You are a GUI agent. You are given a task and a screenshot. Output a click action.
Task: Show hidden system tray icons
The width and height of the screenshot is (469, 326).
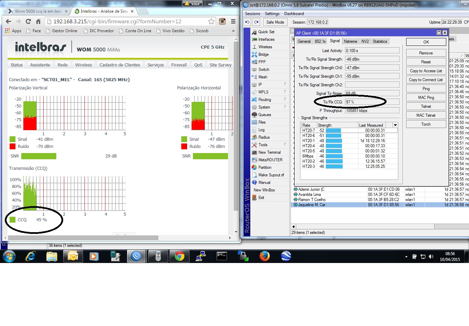[x=407, y=256]
